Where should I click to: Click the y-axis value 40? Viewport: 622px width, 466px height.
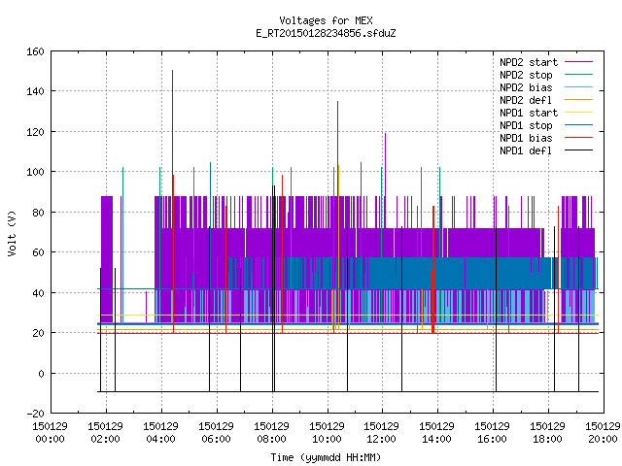point(38,293)
